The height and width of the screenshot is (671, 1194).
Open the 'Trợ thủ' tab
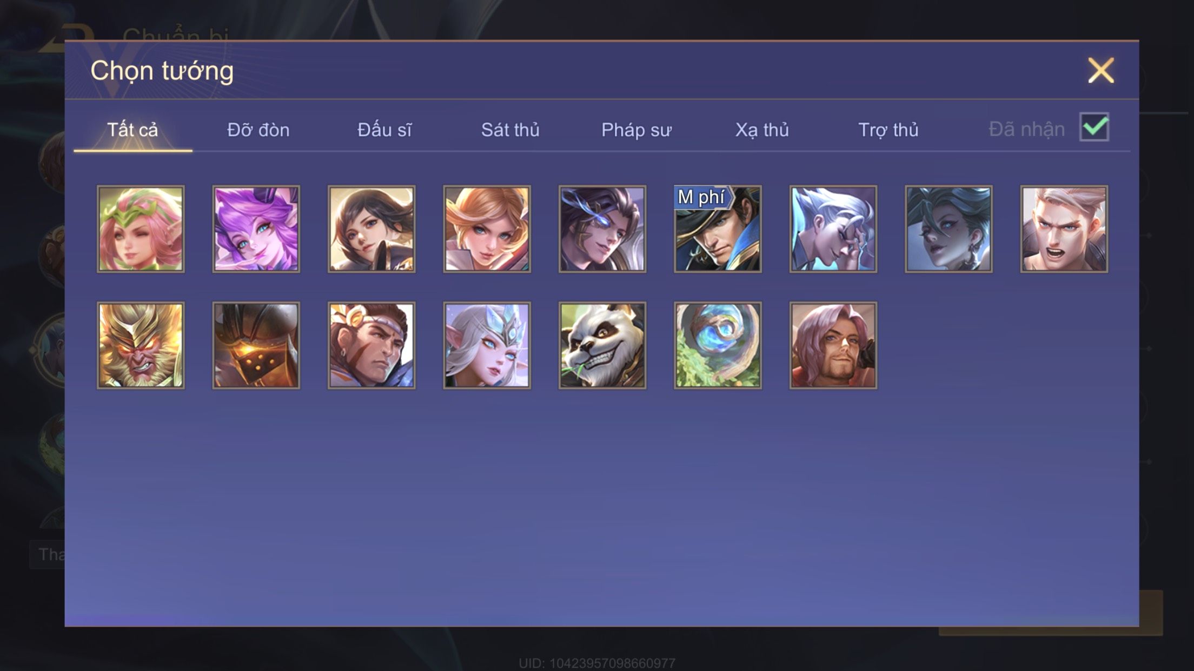(x=888, y=130)
